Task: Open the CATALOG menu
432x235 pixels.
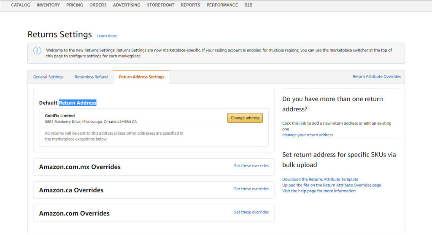Action: [x=21, y=5]
